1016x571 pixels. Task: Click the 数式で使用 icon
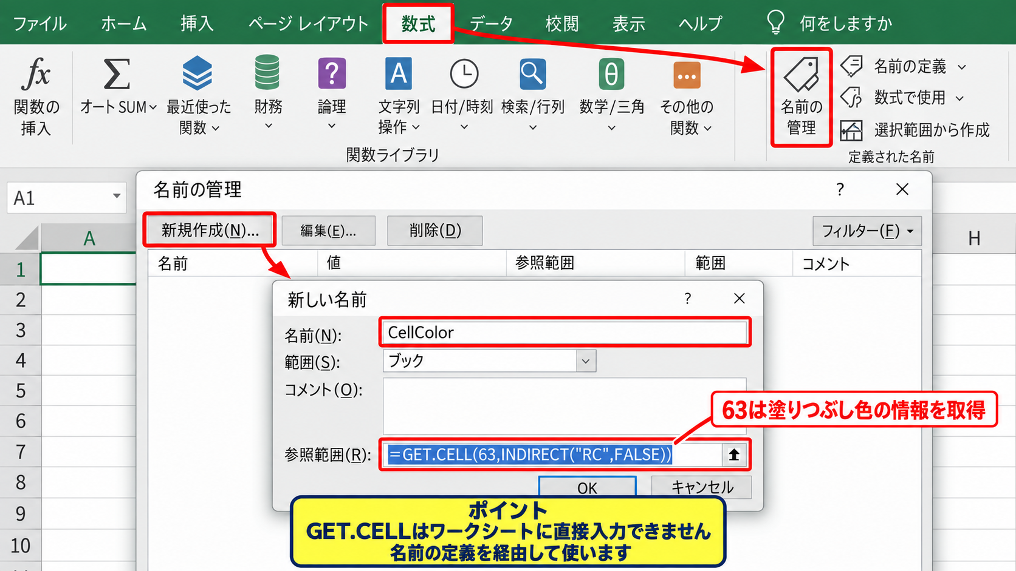coord(851,97)
